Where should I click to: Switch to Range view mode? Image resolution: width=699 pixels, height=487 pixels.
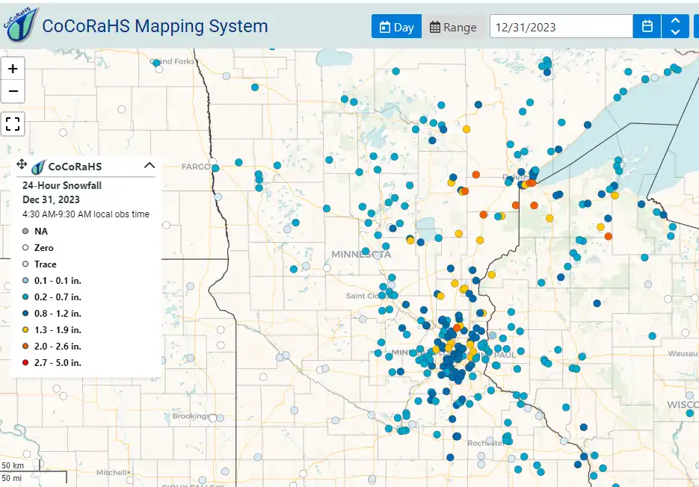[453, 27]
